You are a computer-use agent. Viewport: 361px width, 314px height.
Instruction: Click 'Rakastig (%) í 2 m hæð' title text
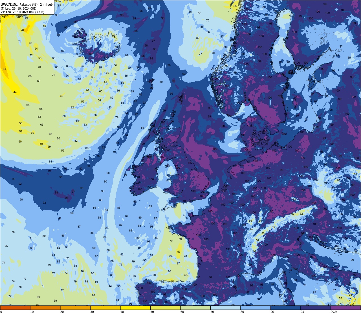click(36, 4)
